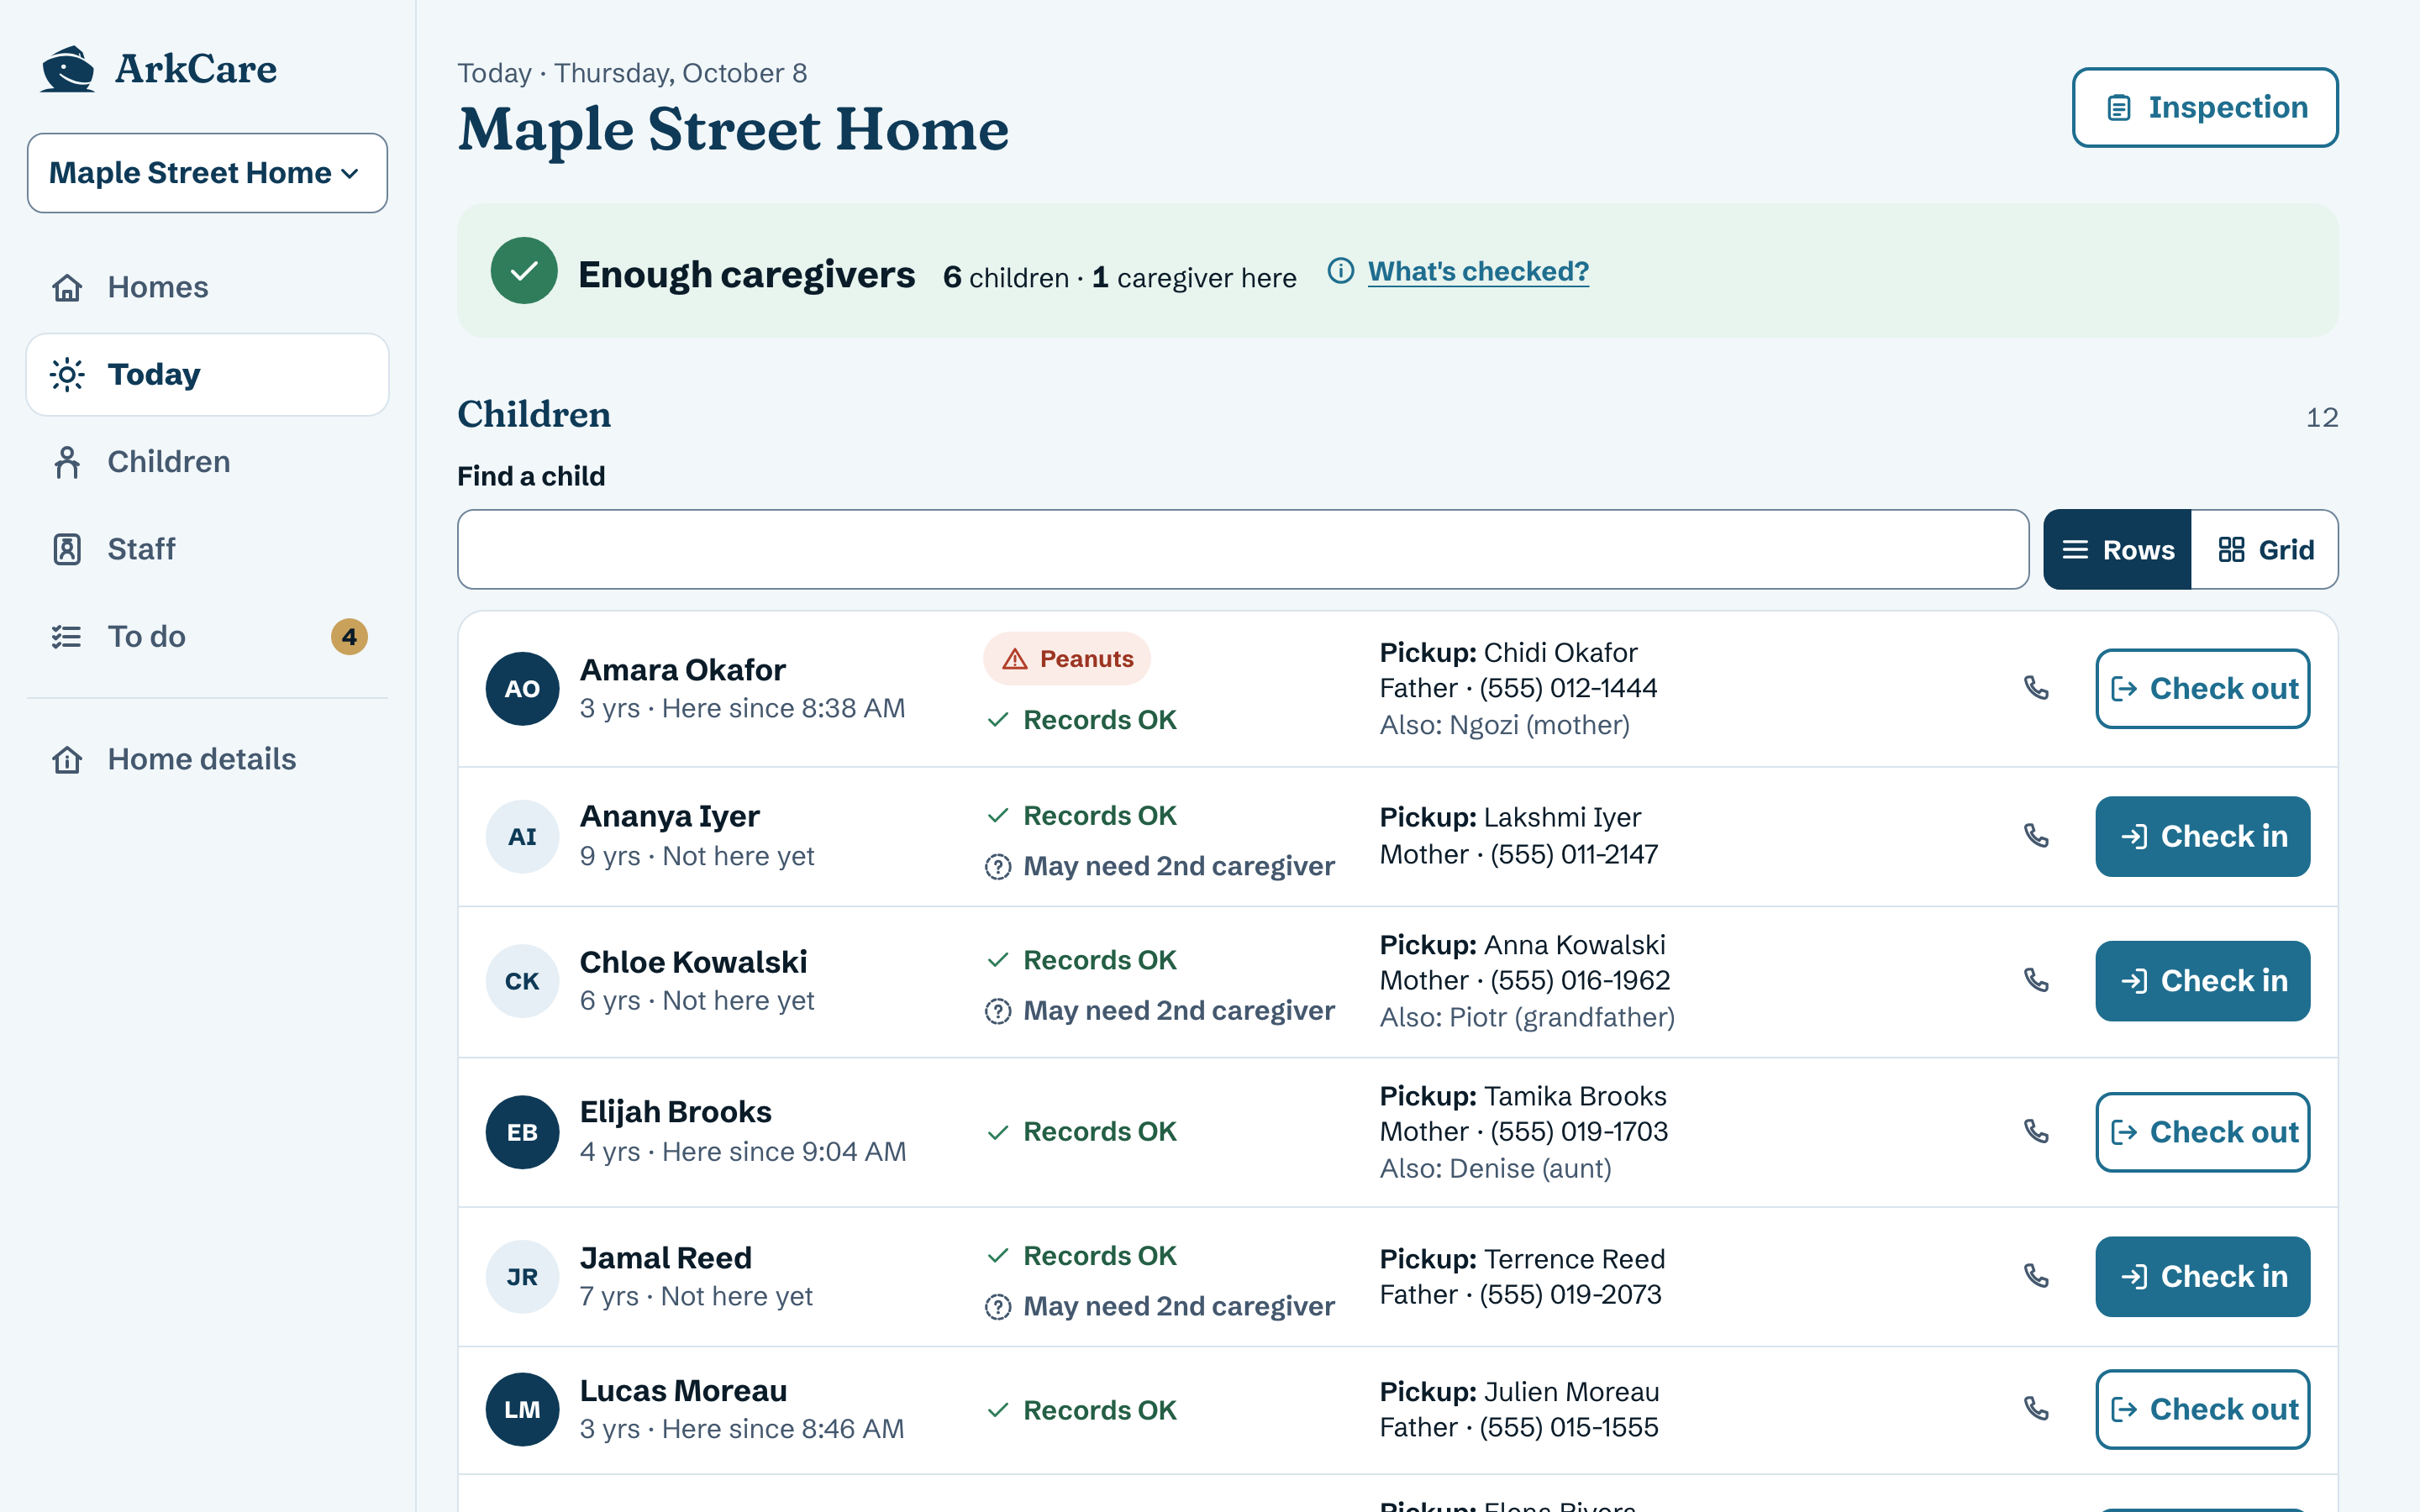
Task: Click the AO avatar for Amara Okafor
Action: pos(522,688)
